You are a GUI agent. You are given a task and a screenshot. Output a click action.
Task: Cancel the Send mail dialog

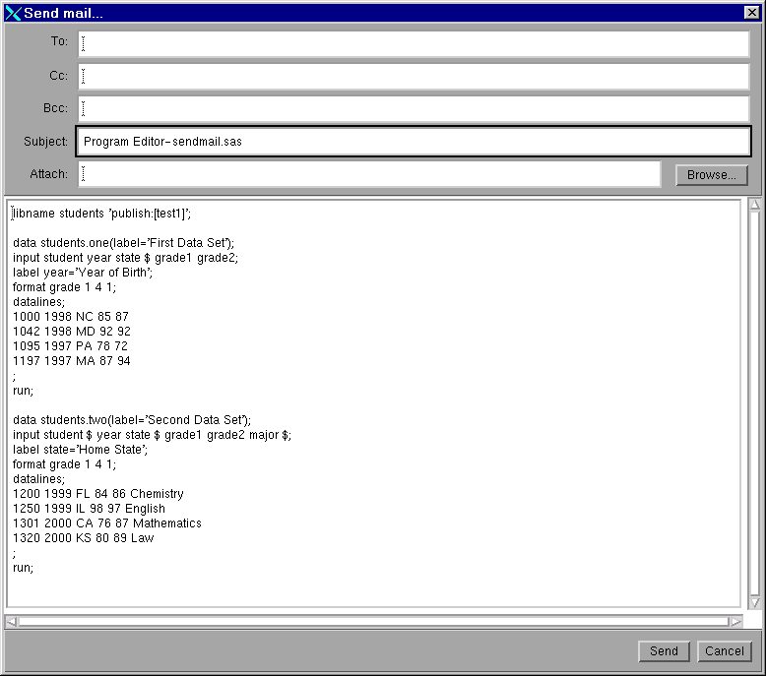pyautogui.click(x=724, y=651)
